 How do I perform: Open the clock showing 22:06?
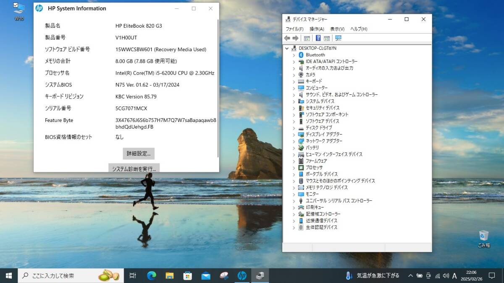471,275
